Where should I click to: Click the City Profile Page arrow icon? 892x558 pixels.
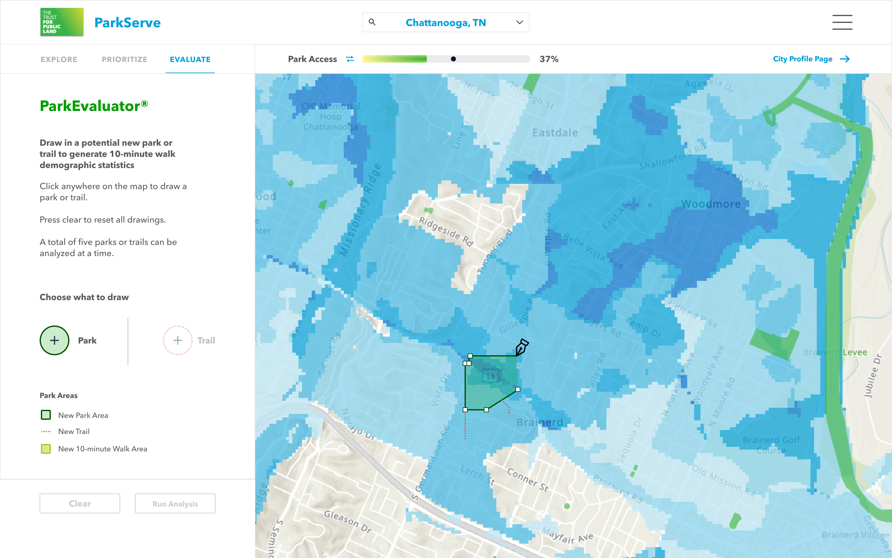845,59
